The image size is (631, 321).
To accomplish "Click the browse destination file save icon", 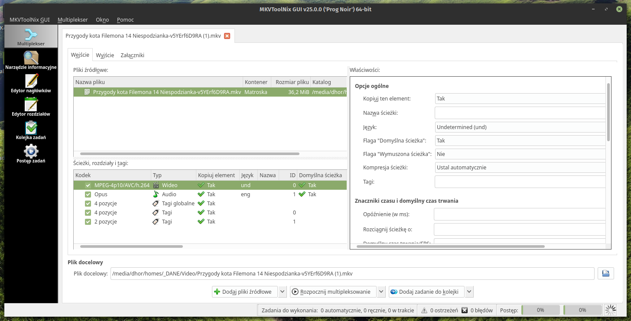I will point(606,273).
